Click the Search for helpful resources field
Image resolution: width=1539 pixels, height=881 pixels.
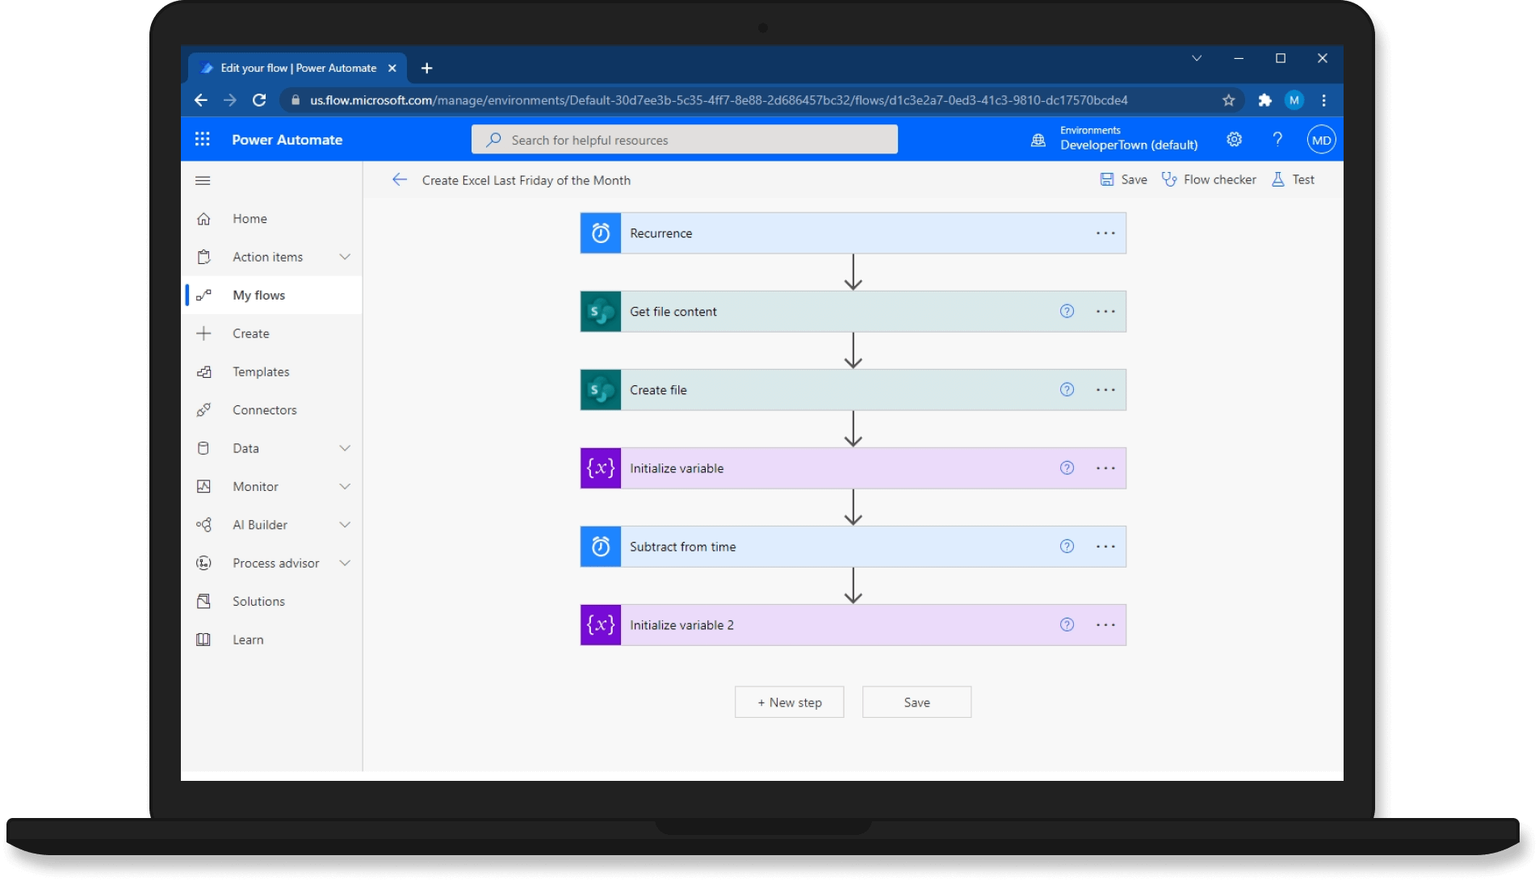tap(684, 140)
